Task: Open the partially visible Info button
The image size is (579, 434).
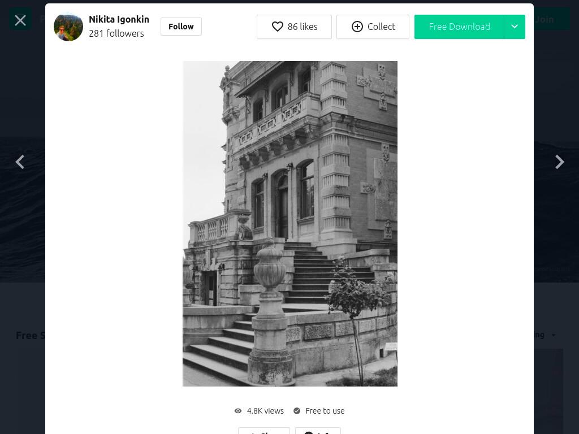Action: [x=318, y=431]
